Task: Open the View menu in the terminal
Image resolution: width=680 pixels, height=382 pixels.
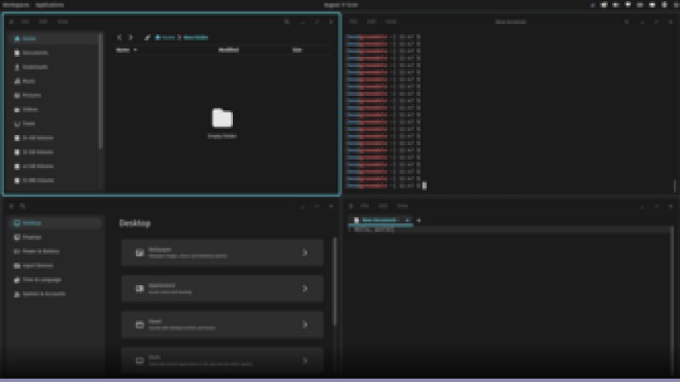Action: (391, 22)
